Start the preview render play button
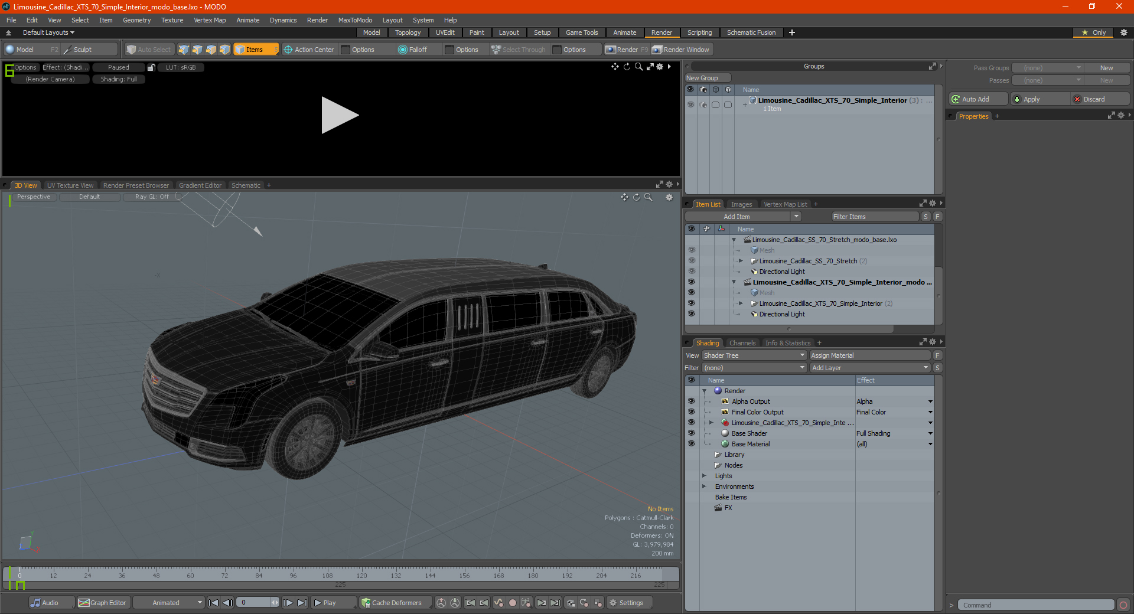 340,115
